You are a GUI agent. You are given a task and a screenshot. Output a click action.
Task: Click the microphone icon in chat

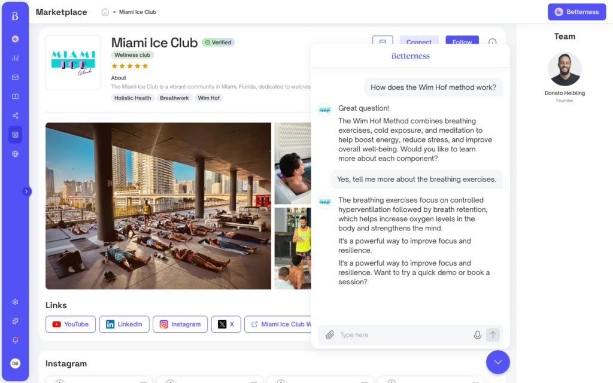point(477,335)
